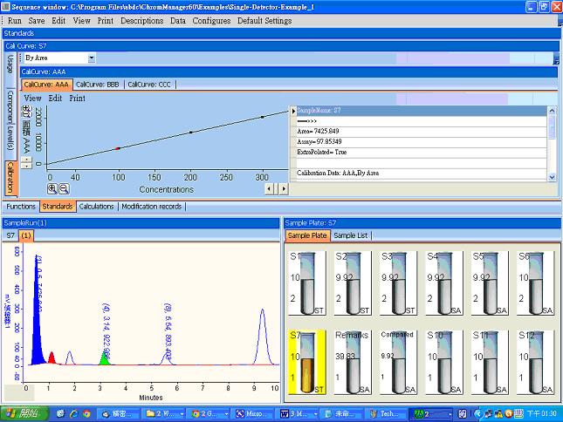563x422 pixels.
Task: Switch to the Sample Plate tab
Action: (307, 235)
